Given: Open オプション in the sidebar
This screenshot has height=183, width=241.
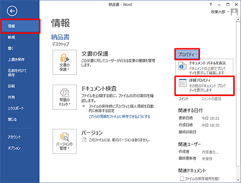Looking at the screenshot, I should pos(14,148).
